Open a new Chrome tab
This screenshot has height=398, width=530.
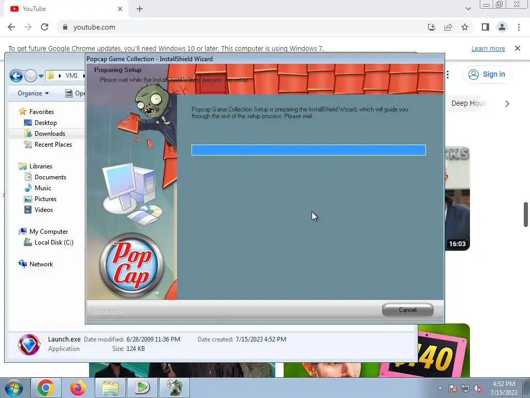(140, 9)
